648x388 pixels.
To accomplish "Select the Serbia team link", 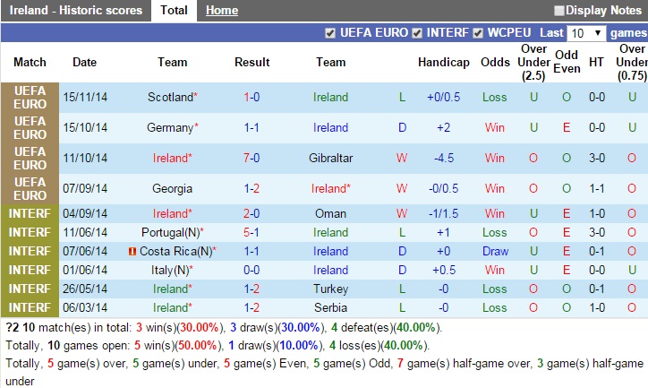I will (330, 307).
